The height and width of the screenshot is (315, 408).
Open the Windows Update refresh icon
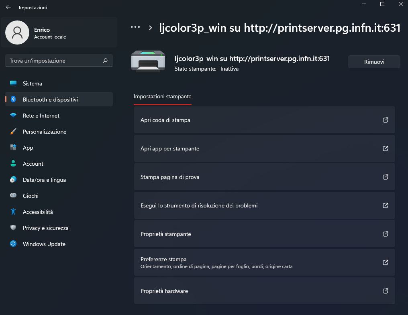click(13, 244)
